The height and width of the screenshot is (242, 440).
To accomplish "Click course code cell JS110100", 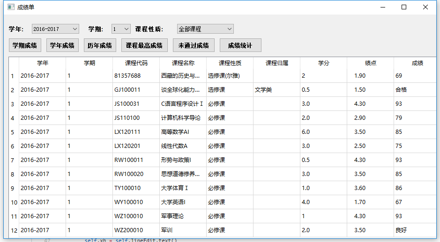I will click(x=136, y=118).
